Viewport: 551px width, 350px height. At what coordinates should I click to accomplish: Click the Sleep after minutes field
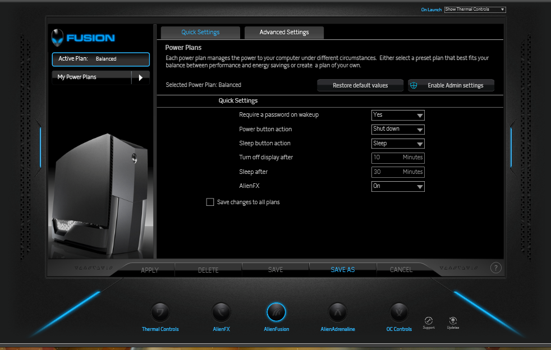coord(398,172)
